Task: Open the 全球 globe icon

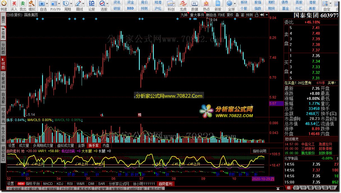Action: 230,4
